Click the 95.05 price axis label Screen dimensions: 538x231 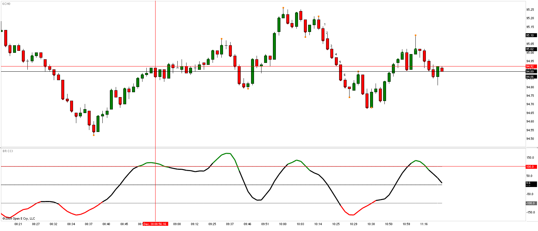pyautogui.click(x=530, y=44)
